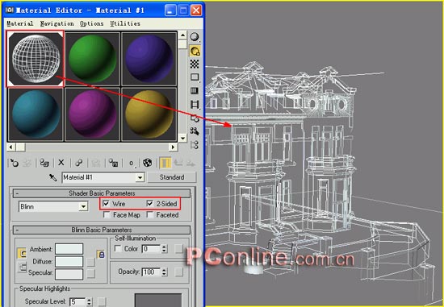Click the Diffuse color swatch
The width and height of the screenshot is (444, 307).
[69, 262]
